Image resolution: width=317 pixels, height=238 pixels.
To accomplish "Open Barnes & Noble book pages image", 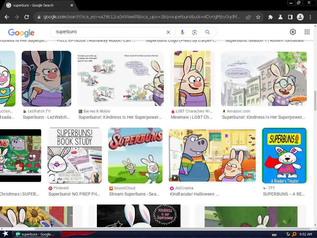I will click(x=120, y=78).
